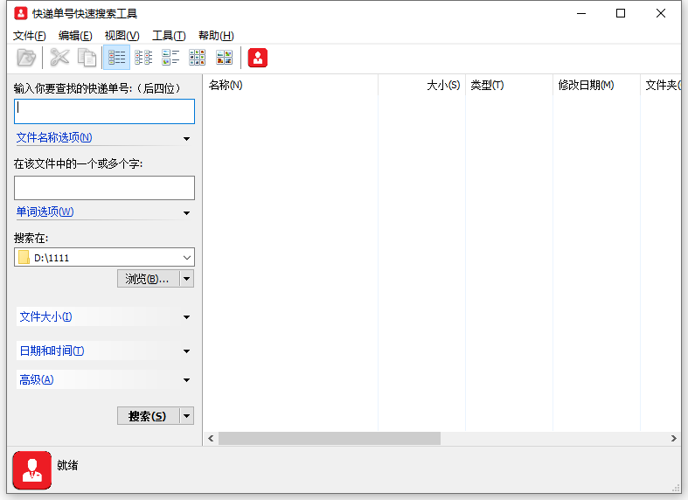Click the horizontal scrollbar thumb
688x500 pixels.
pyautogui.click(x=330, y=438)
